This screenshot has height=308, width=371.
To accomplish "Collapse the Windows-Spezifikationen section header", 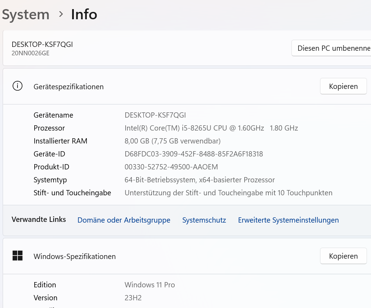I will pos(187,256).
